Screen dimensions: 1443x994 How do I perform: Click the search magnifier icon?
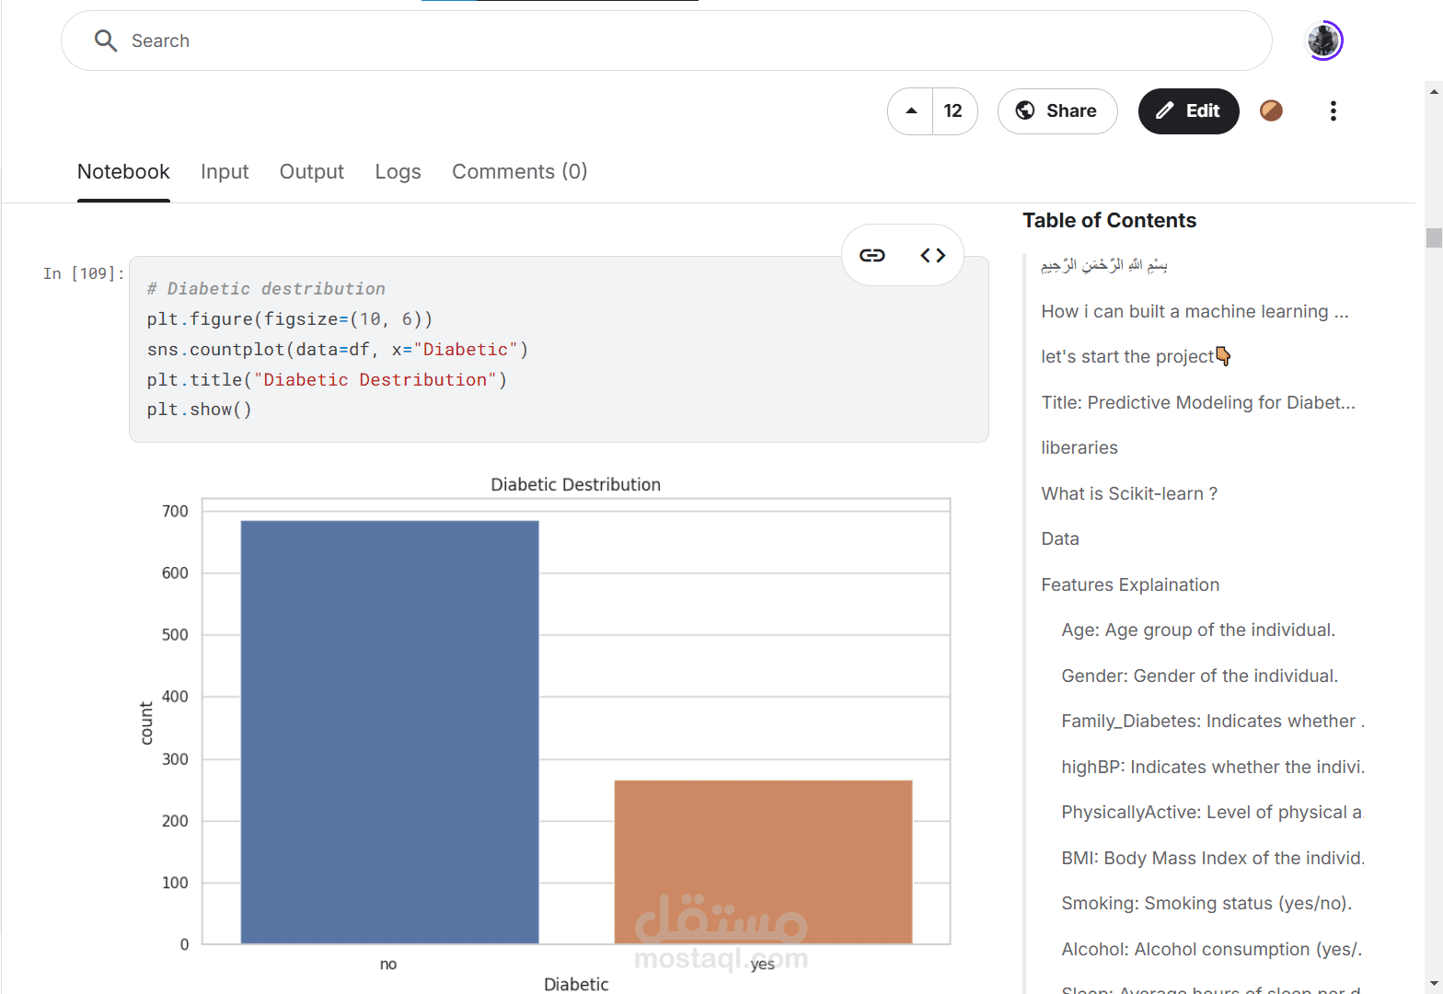click(106, 40)
